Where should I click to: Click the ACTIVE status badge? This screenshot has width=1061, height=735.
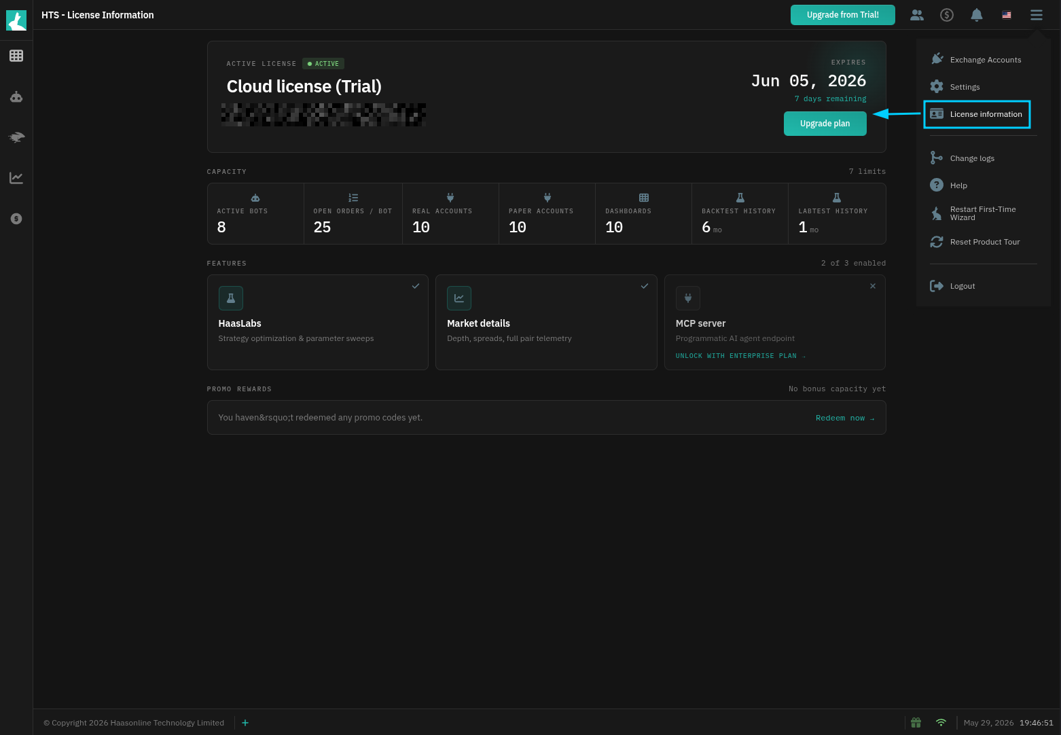pyautogui.click(x=323, y=64)
